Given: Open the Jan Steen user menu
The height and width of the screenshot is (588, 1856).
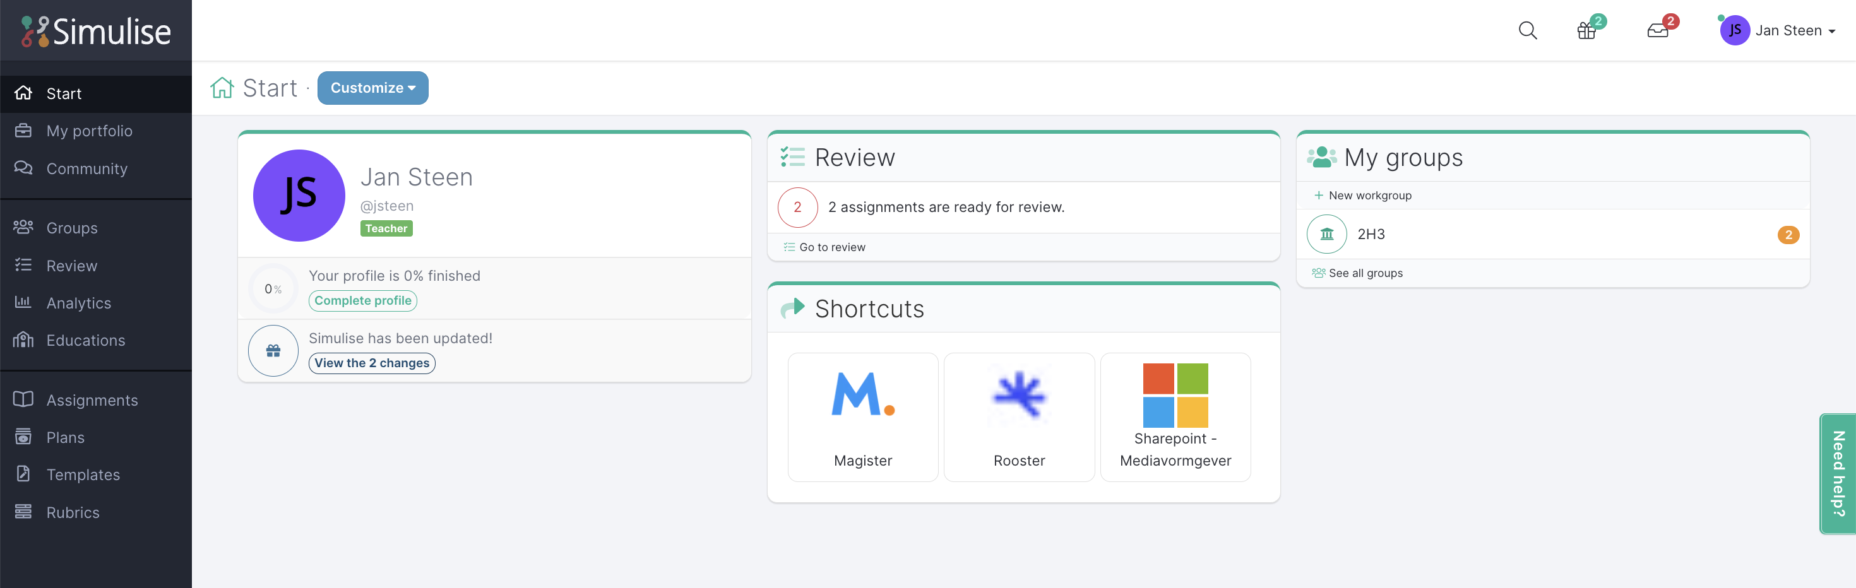Looking at the screenshot, I should [1776, 30].
